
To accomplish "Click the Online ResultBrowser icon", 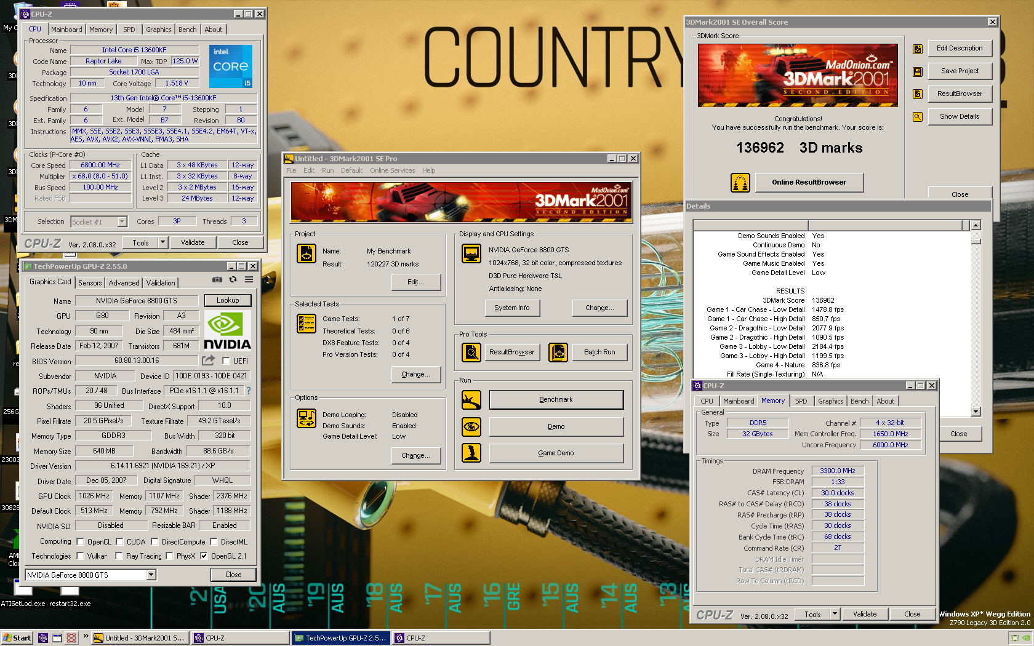I will [x=740, y=183].
